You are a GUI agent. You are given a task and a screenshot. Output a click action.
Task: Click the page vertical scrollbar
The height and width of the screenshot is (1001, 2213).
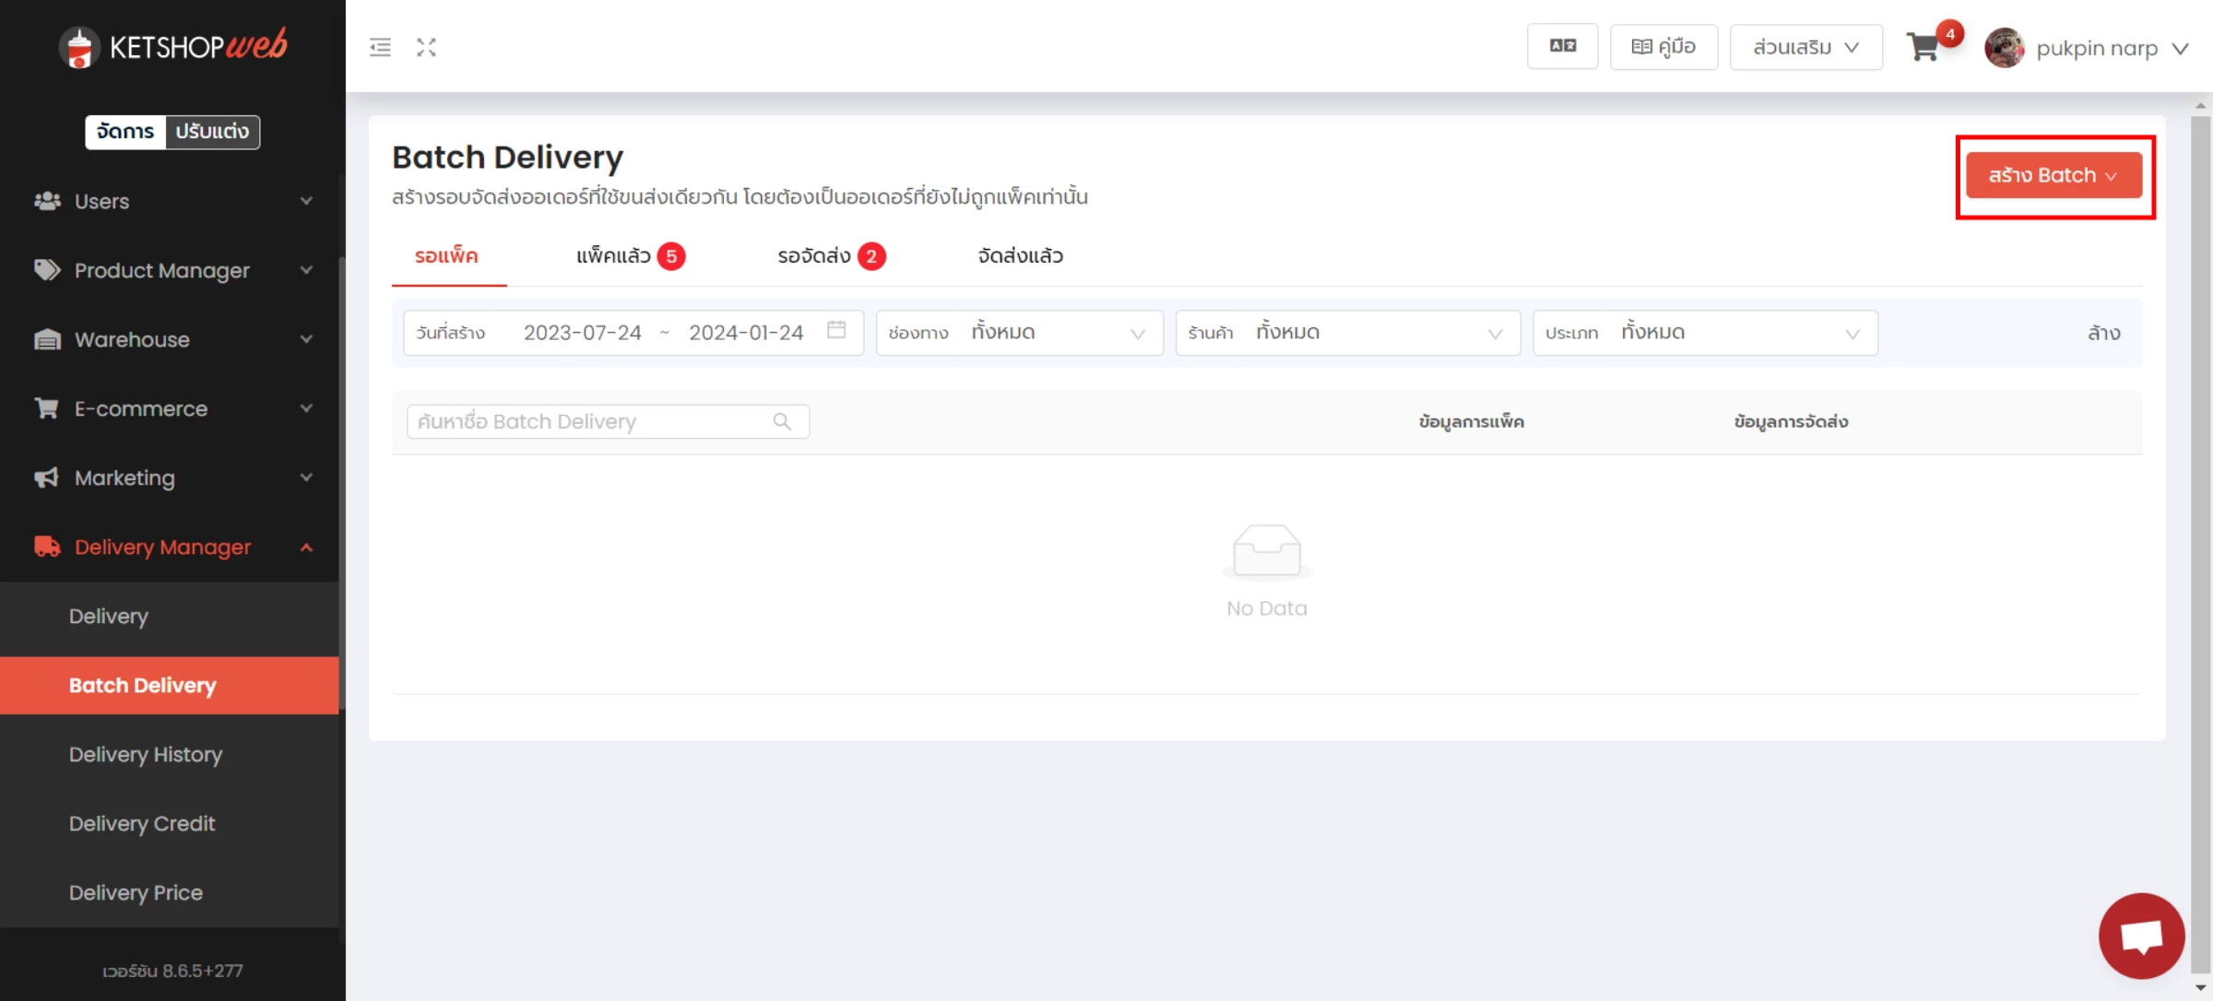pos(2200,544)
